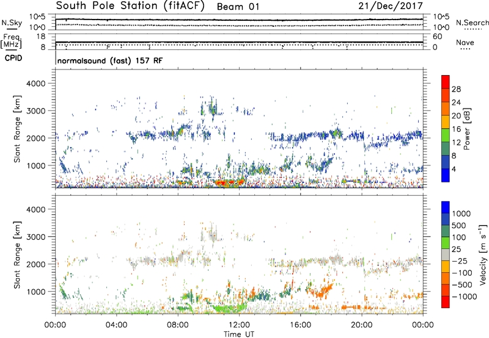Click the "-1000" Velocity colorbar tick label
Screen dimensions: 489x338
[x=464, y=297]
